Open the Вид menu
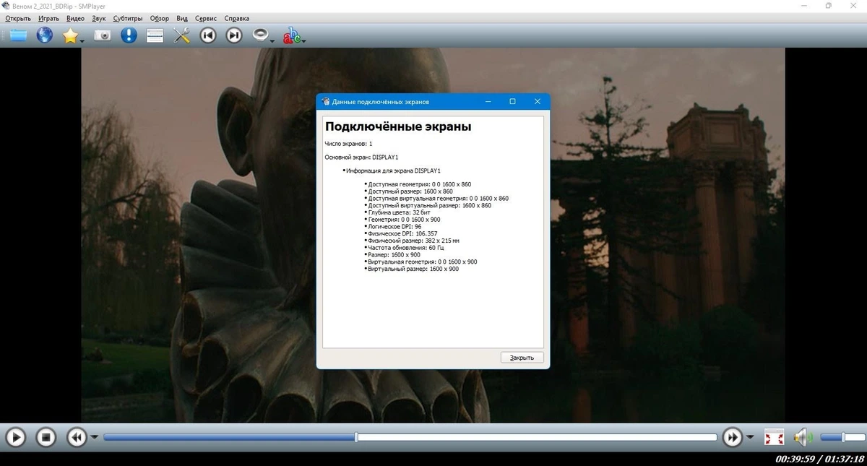This screenshot has height=466, width=867. coord(182,18)
